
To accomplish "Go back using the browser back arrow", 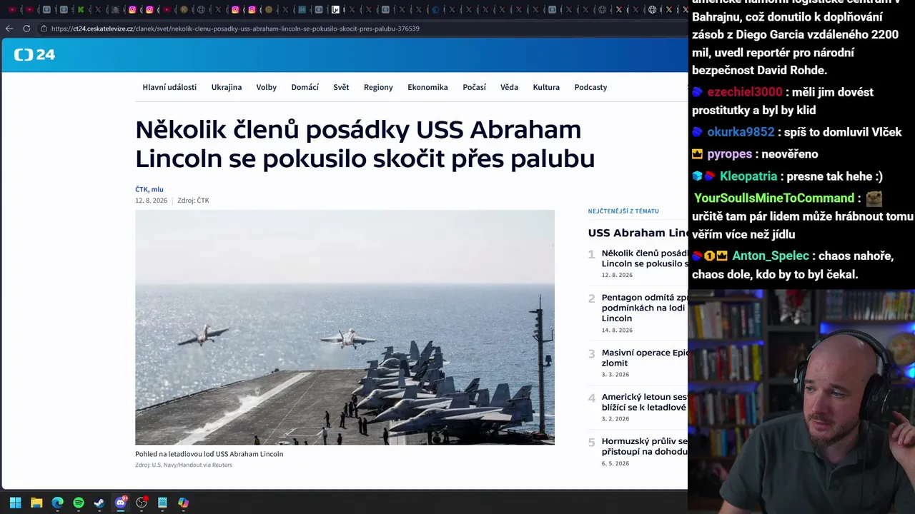I will click(x=9, y=29).
